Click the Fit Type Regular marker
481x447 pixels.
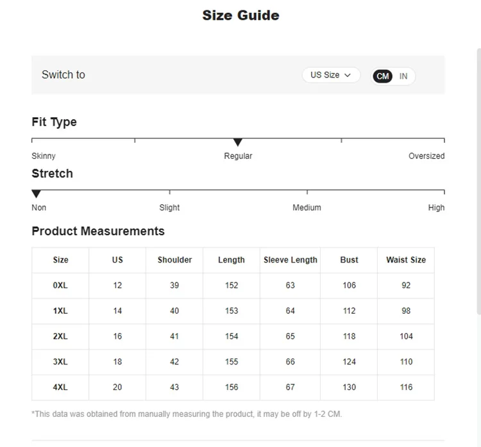[238, 142]
